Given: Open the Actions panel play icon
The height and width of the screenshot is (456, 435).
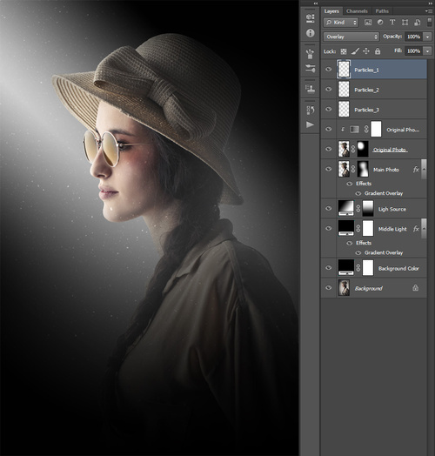Looking at the screenshot, I should pos(310,124).
